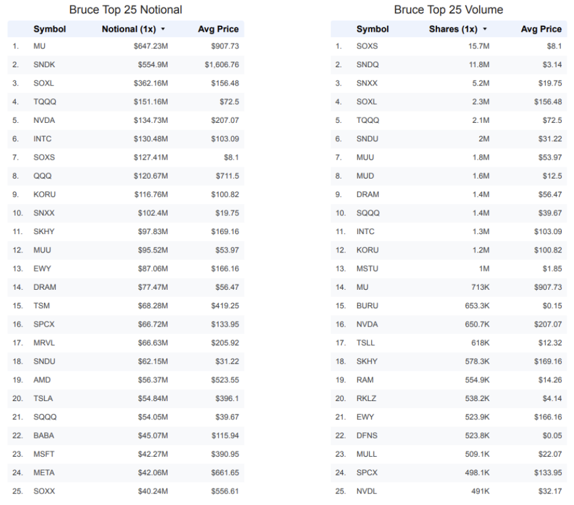Click the Bruce Top 25 Volume title
This screenshot has width=574, height=505.
pyautogui.click(x=449, y=10)
